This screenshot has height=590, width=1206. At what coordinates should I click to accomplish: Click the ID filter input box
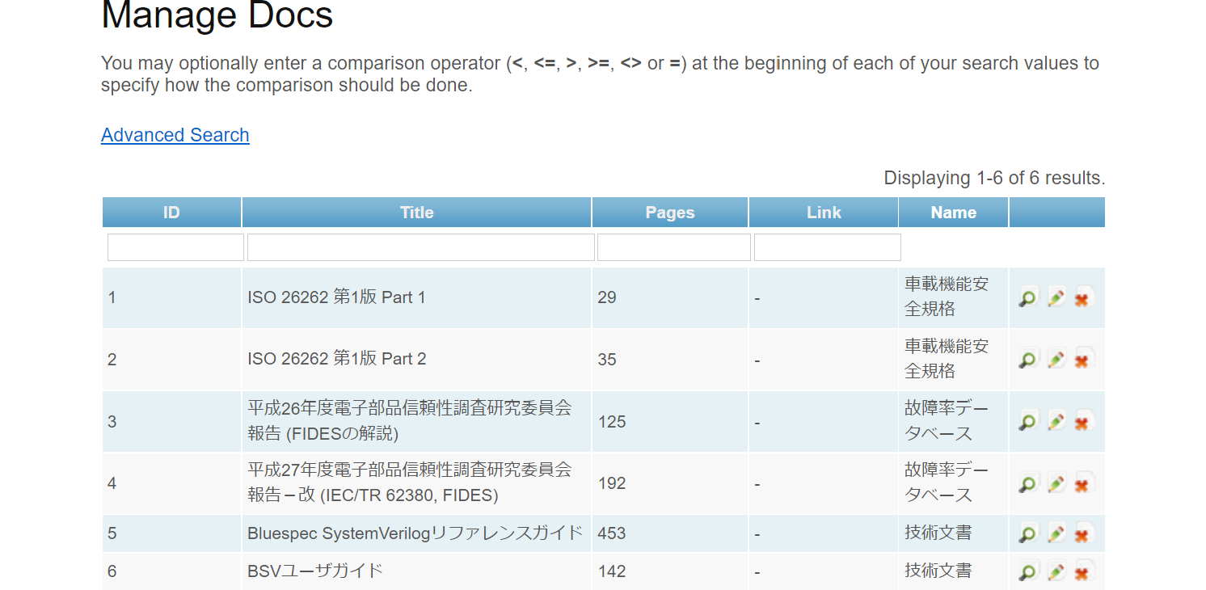175,247
